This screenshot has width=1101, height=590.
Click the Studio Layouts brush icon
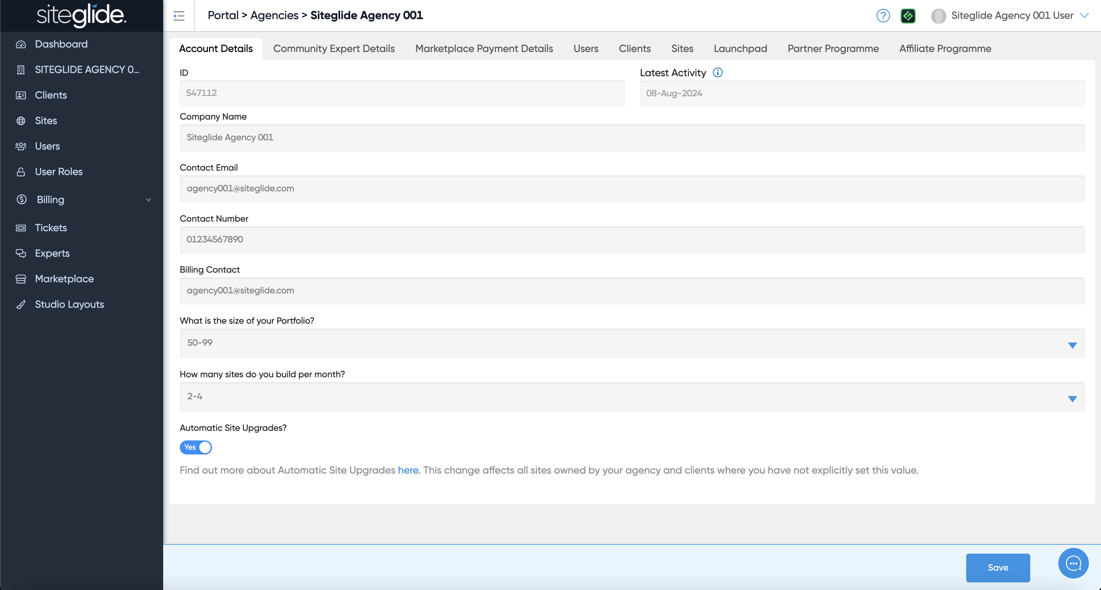click(20, 304)
